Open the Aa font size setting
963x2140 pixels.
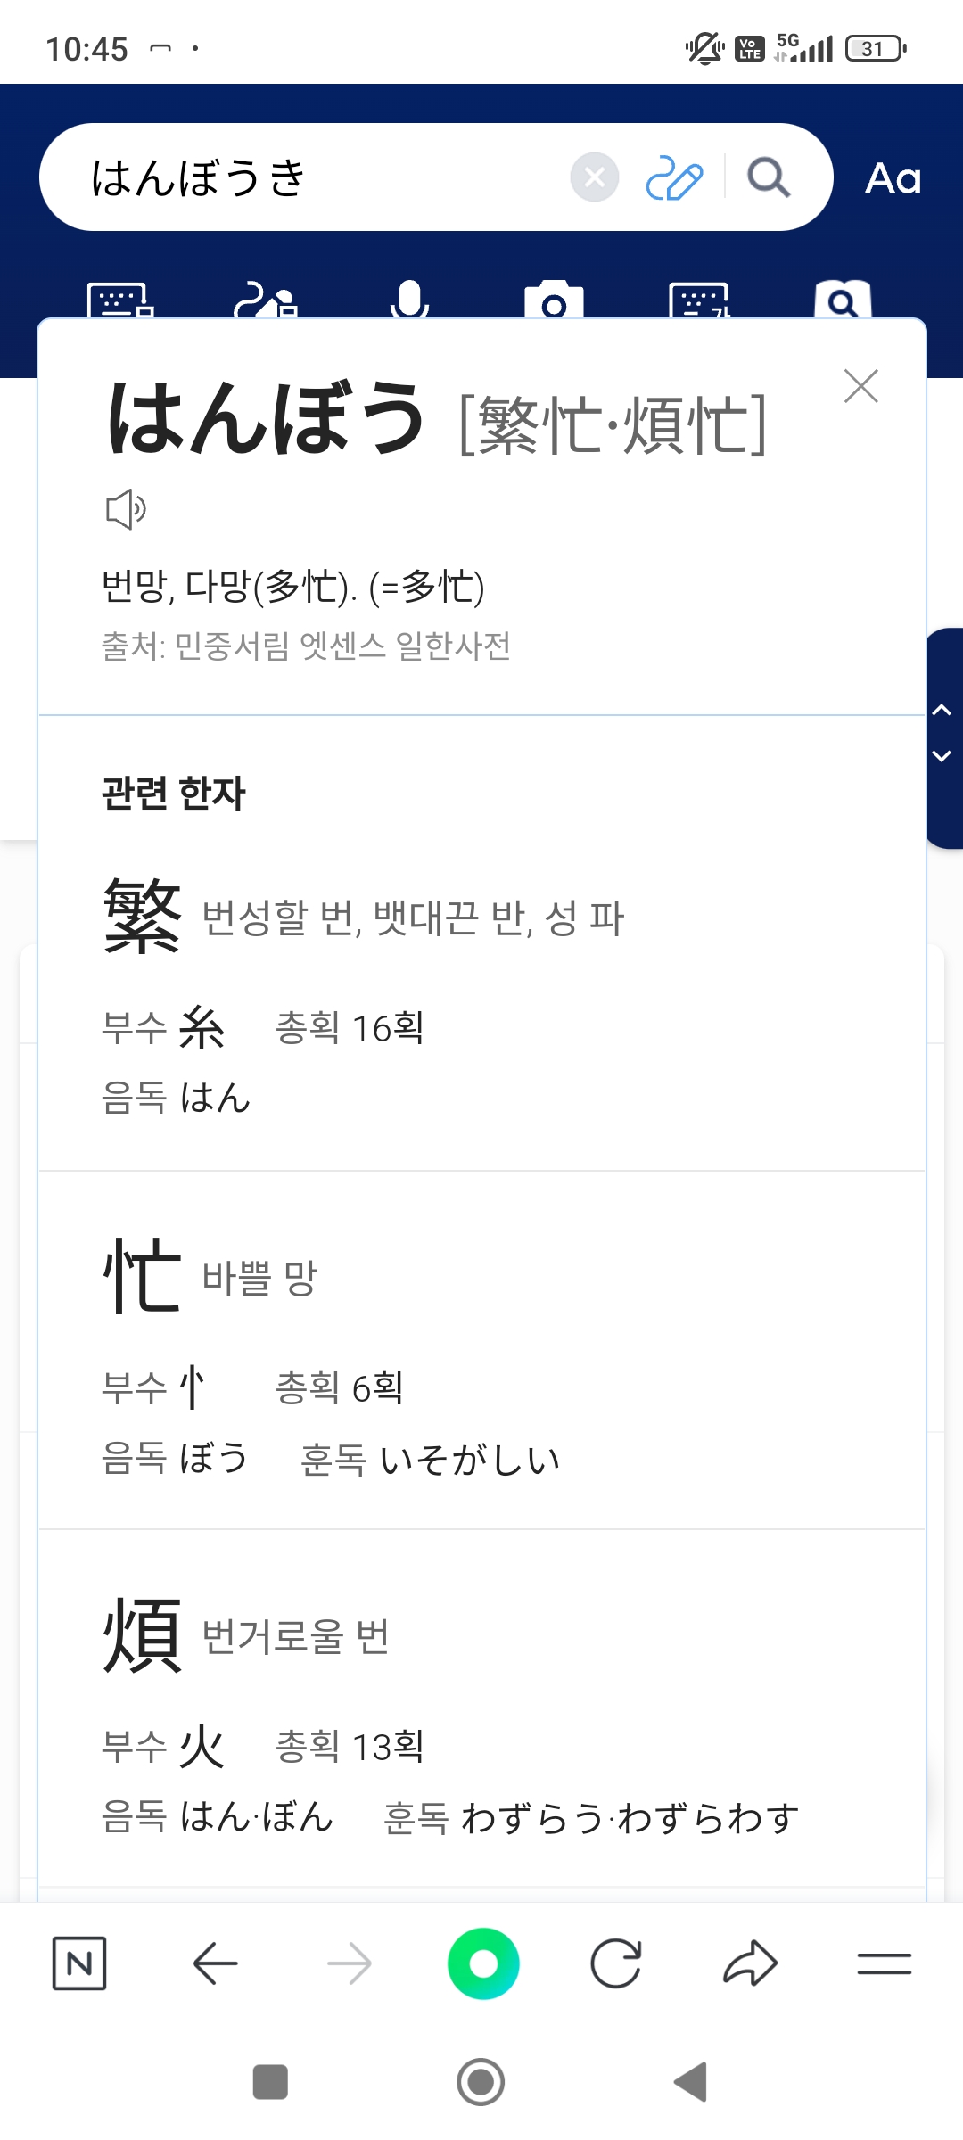point(893,178)
